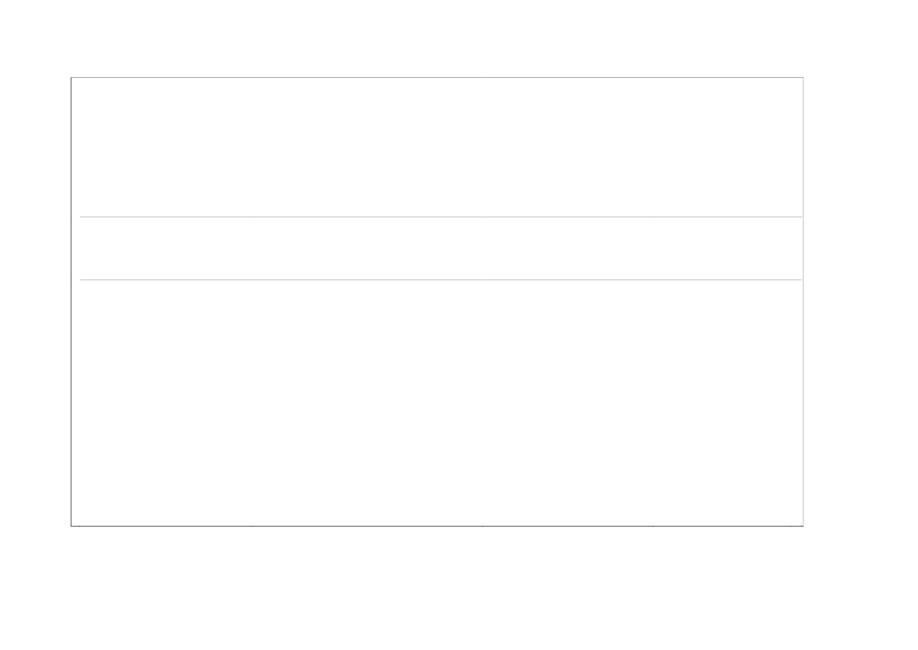Click the left end of the upper gridline

[x=82, y=217]
